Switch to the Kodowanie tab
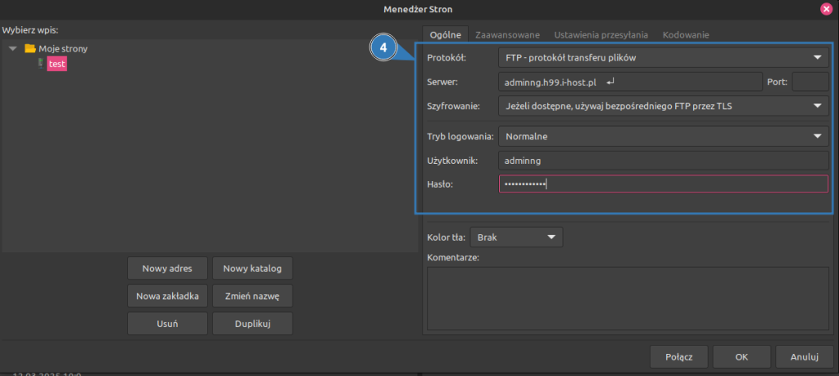The image size is (839, 376). [x=686, y=34]
